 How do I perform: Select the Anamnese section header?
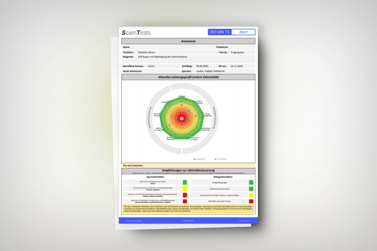(x=188, y=41)
